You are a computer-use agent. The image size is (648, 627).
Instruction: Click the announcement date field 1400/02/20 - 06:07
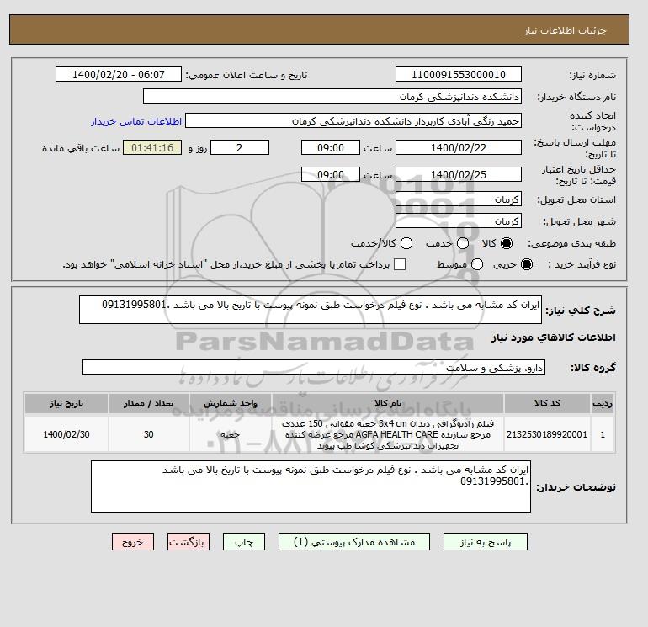118,74
